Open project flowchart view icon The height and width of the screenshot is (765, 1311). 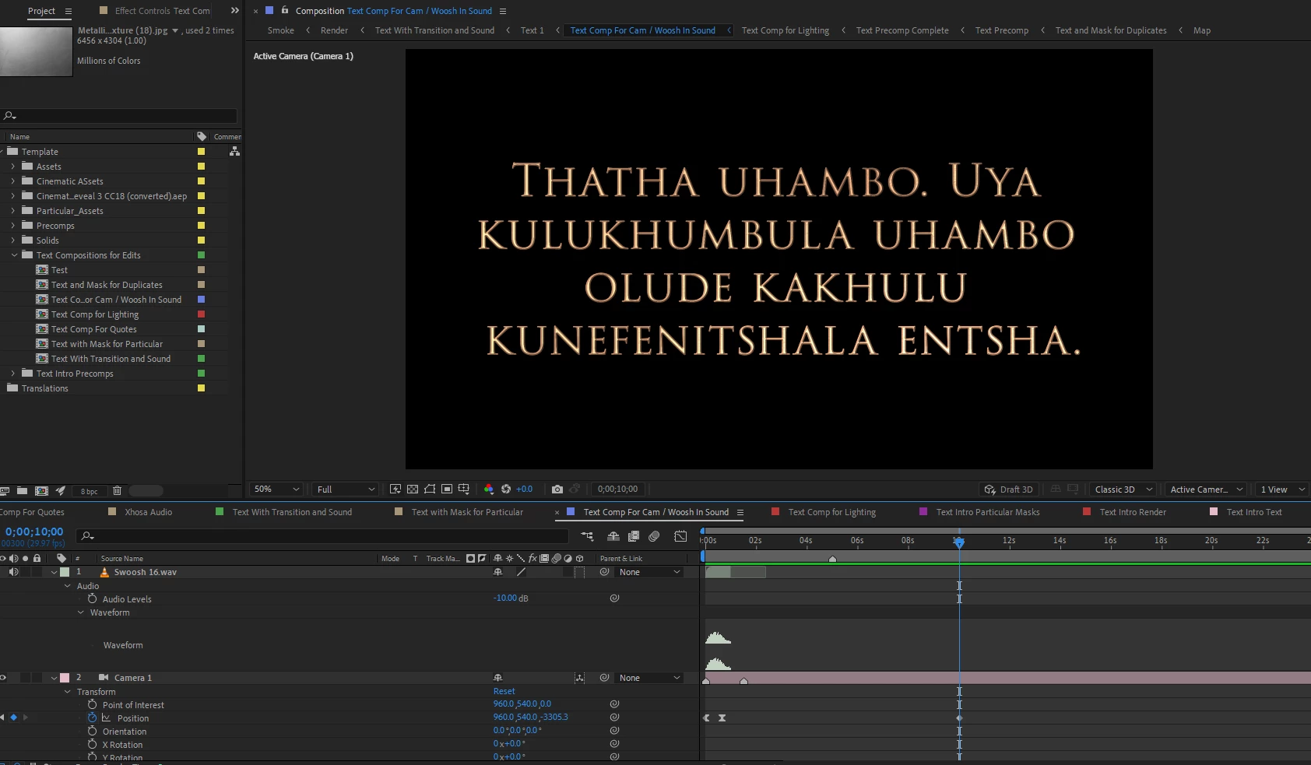click(x=234, y=152)
